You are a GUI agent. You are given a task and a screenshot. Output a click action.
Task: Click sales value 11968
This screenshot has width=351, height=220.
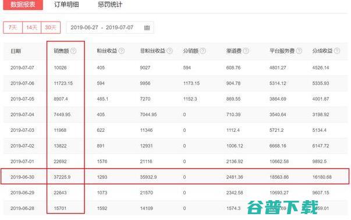pyautogui.click(x=60, y=130)
